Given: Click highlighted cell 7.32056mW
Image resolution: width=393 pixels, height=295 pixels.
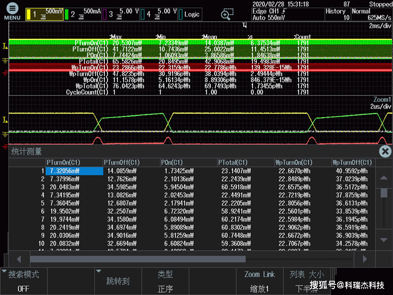Looking at the screenshot, I should [74, 171].
